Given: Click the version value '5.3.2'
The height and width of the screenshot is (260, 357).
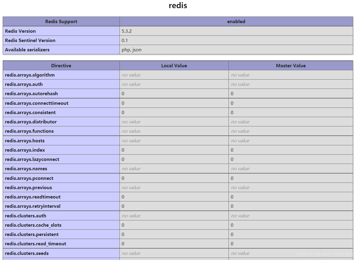Looking at the screenshot, I should (x=127, y=31).
